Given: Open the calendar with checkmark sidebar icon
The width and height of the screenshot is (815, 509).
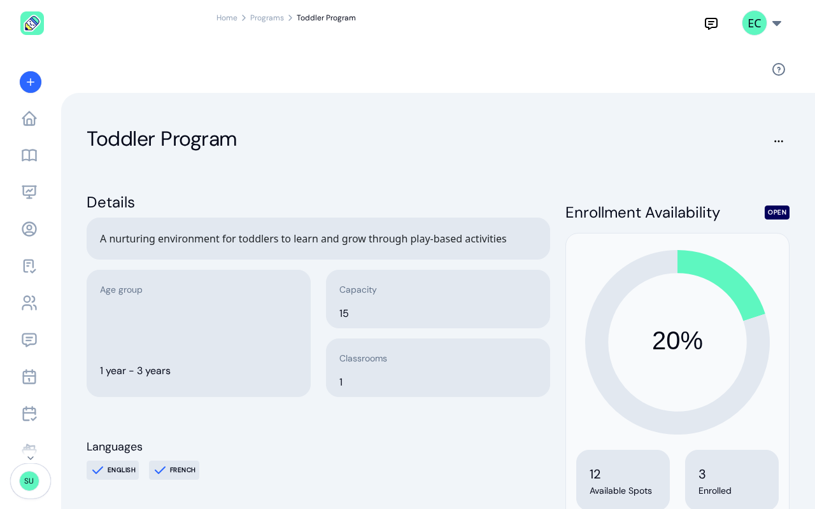Looking at the screenshot, I should point(29,414).
